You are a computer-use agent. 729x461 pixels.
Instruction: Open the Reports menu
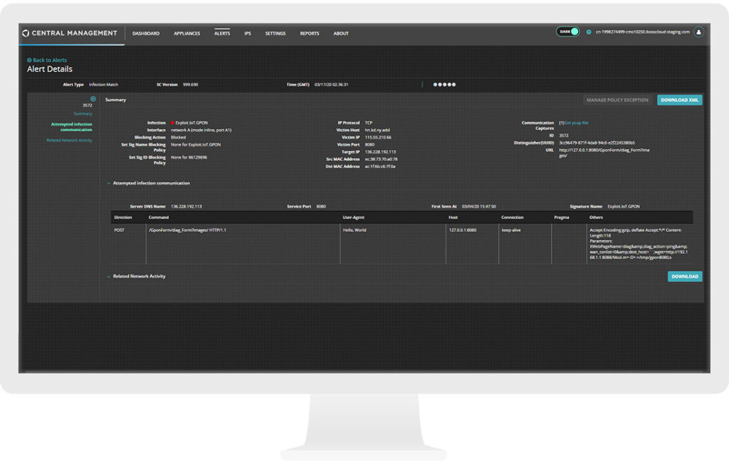pyautogui.click(x=310, y=33)
